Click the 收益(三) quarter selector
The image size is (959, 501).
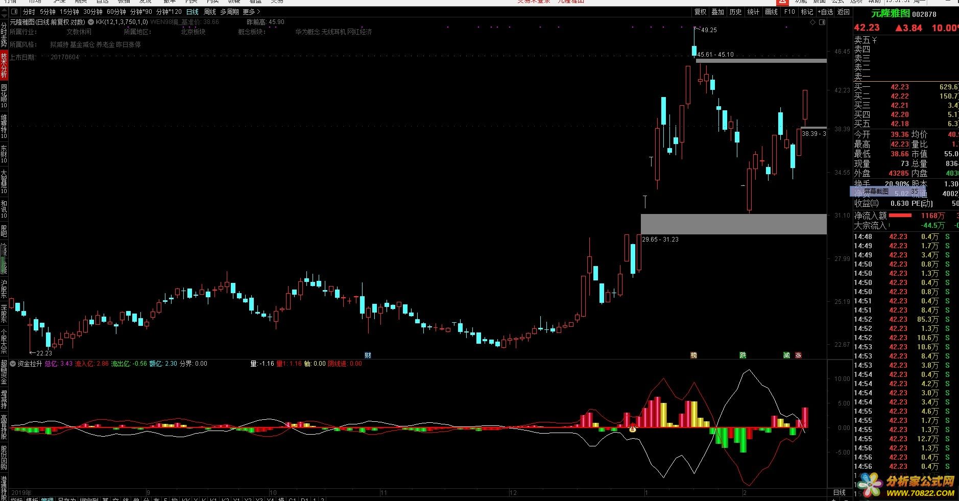[866, 203]
